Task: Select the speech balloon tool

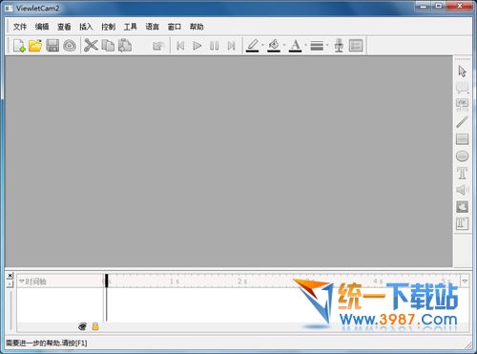Action: (x=463, y=88)
